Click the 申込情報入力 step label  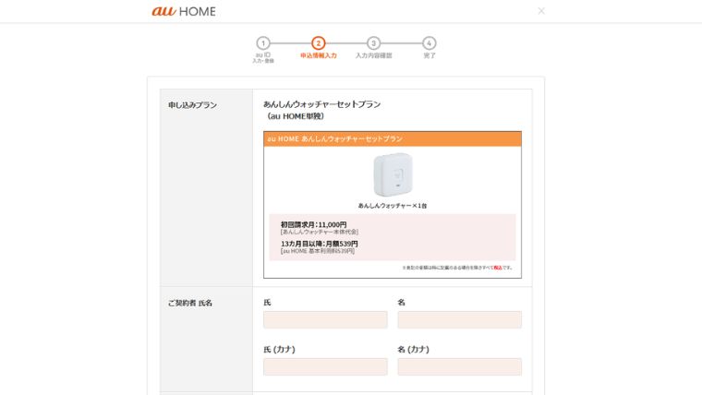click(319, 56)
